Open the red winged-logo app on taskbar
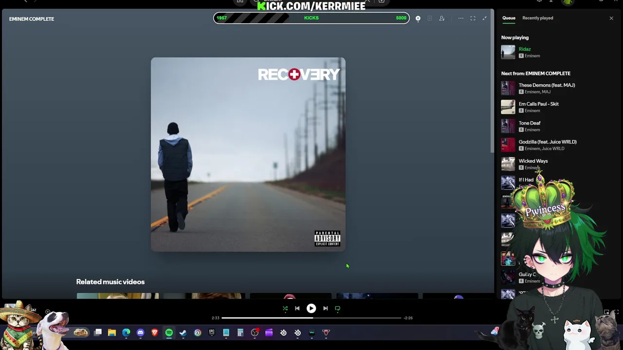623x350 pixels. 326,332
